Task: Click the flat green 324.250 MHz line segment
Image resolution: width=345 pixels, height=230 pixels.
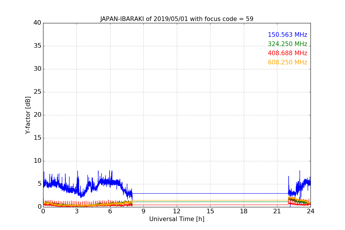Action: point(210,202)
